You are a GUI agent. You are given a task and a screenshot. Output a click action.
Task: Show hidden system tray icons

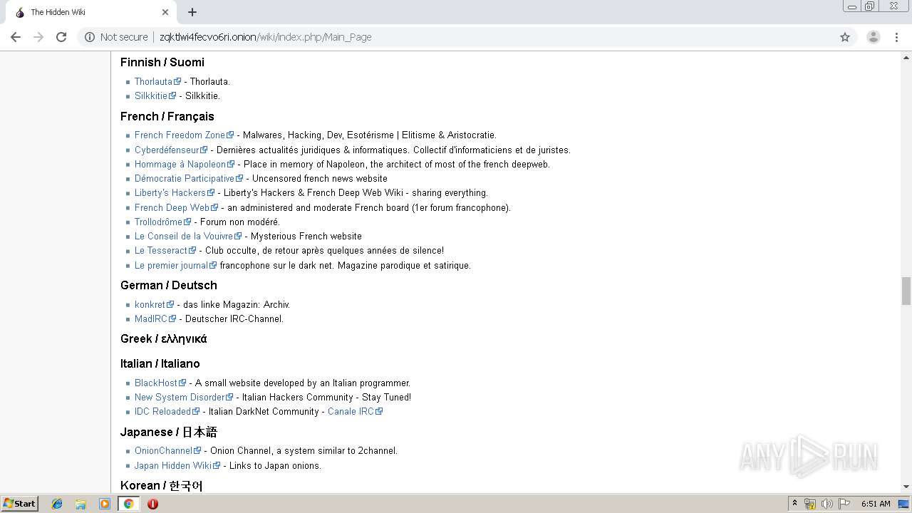(794, 504)
